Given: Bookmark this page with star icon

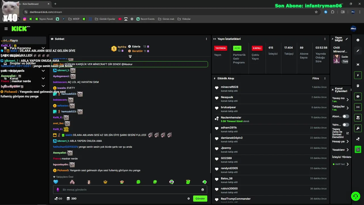Looking at the screenshot, I should [x=316, y=12].
